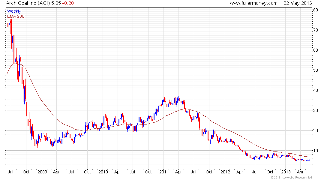Click the 10 price axis label
330x180 pixels.
pos(316,151)
